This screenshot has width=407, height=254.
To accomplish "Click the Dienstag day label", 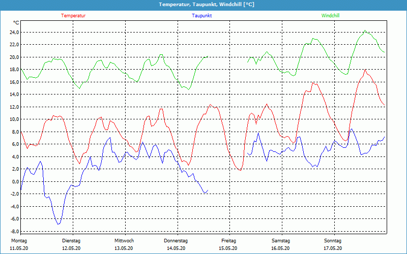I will 71,241.
